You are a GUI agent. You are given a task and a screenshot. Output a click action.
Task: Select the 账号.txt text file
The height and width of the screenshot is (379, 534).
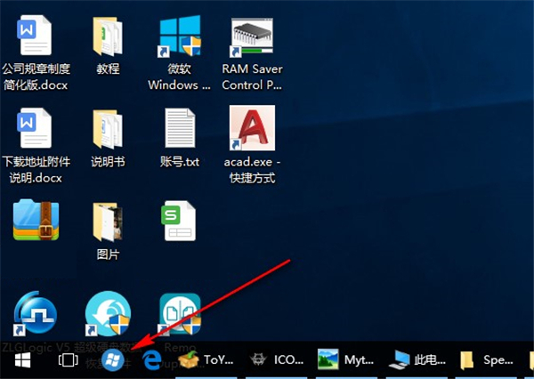click(x=179, y=131)
